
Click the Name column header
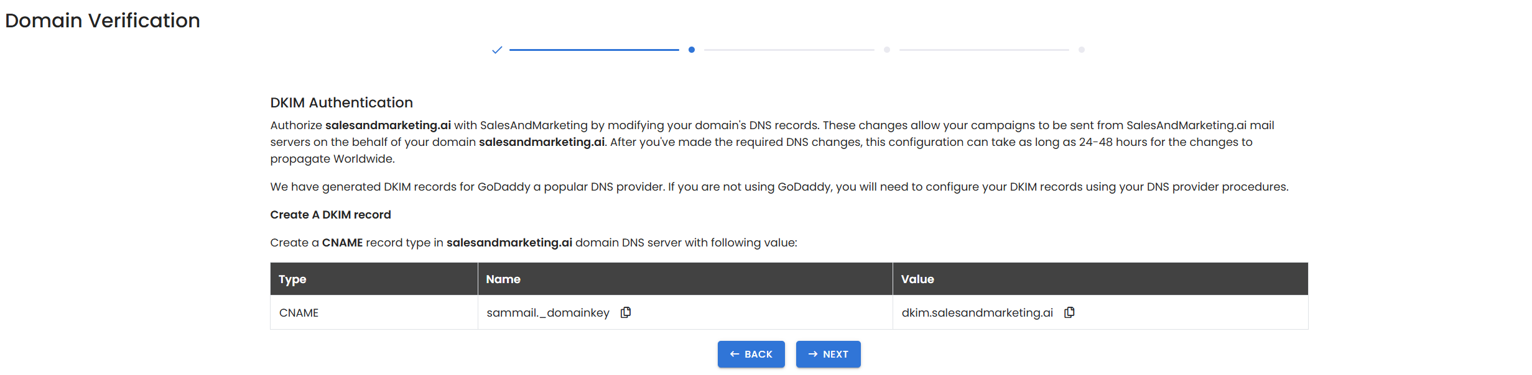(x=685, y=279)
